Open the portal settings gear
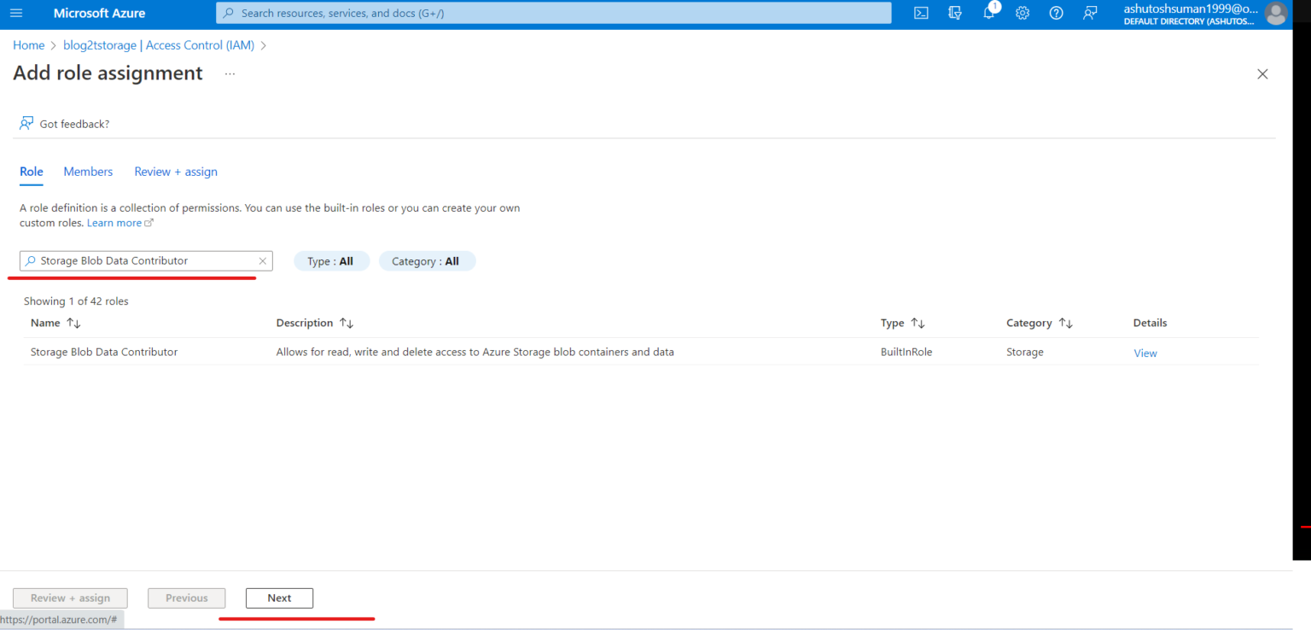This screenshot has height=630, width=1311. [1023, 13]
